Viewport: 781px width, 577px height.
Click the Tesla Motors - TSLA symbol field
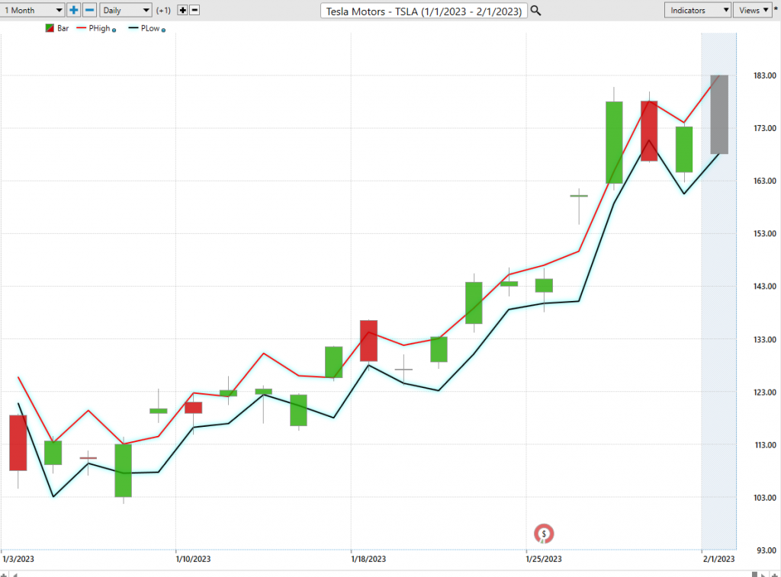tap(424, 11)
